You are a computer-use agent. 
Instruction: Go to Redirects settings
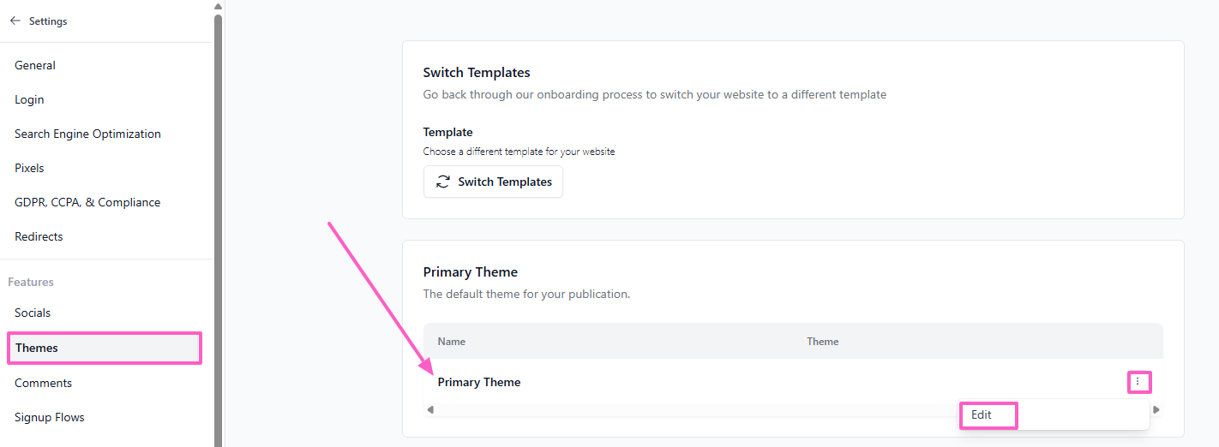(x=39, y=236)
